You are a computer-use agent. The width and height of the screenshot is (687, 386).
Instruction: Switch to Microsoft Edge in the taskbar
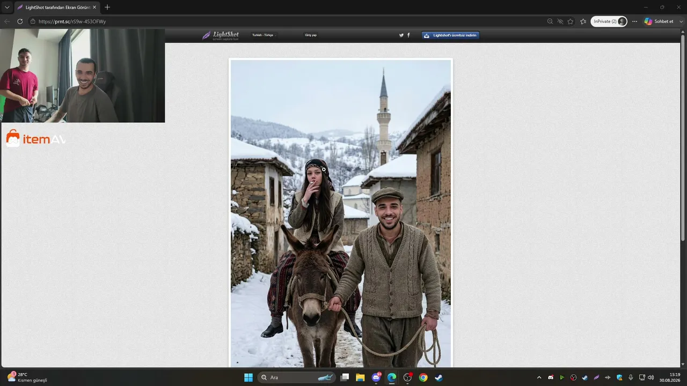click(x=392, y=377)
